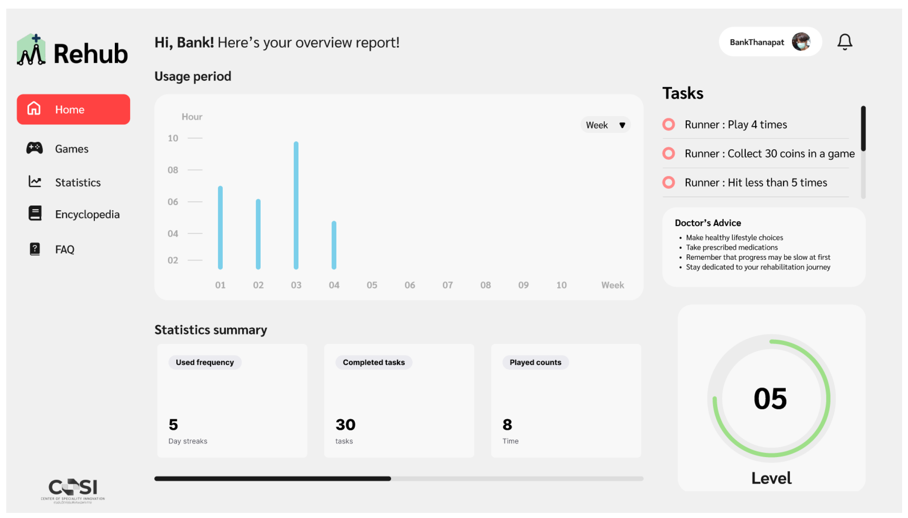
Task: Click the Statistics chart icon
Action: pos(35,182)
